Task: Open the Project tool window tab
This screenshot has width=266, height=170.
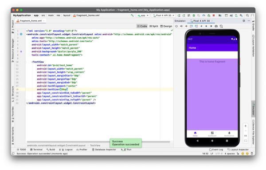Action: coord(13,26)
